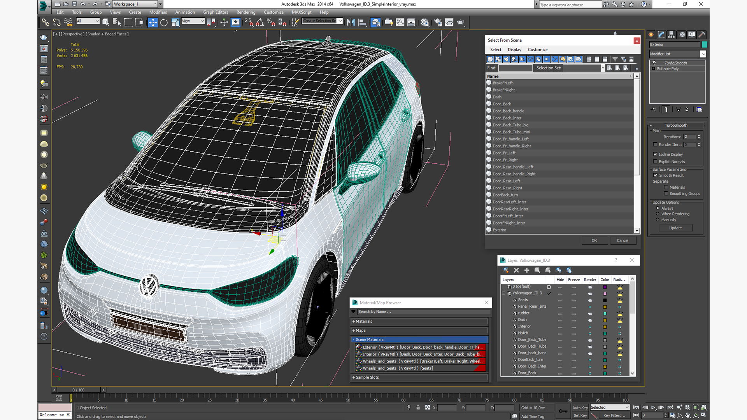Screen dimensions: 747x420
Task: Open the Modifiers menu
Action: 158,12
